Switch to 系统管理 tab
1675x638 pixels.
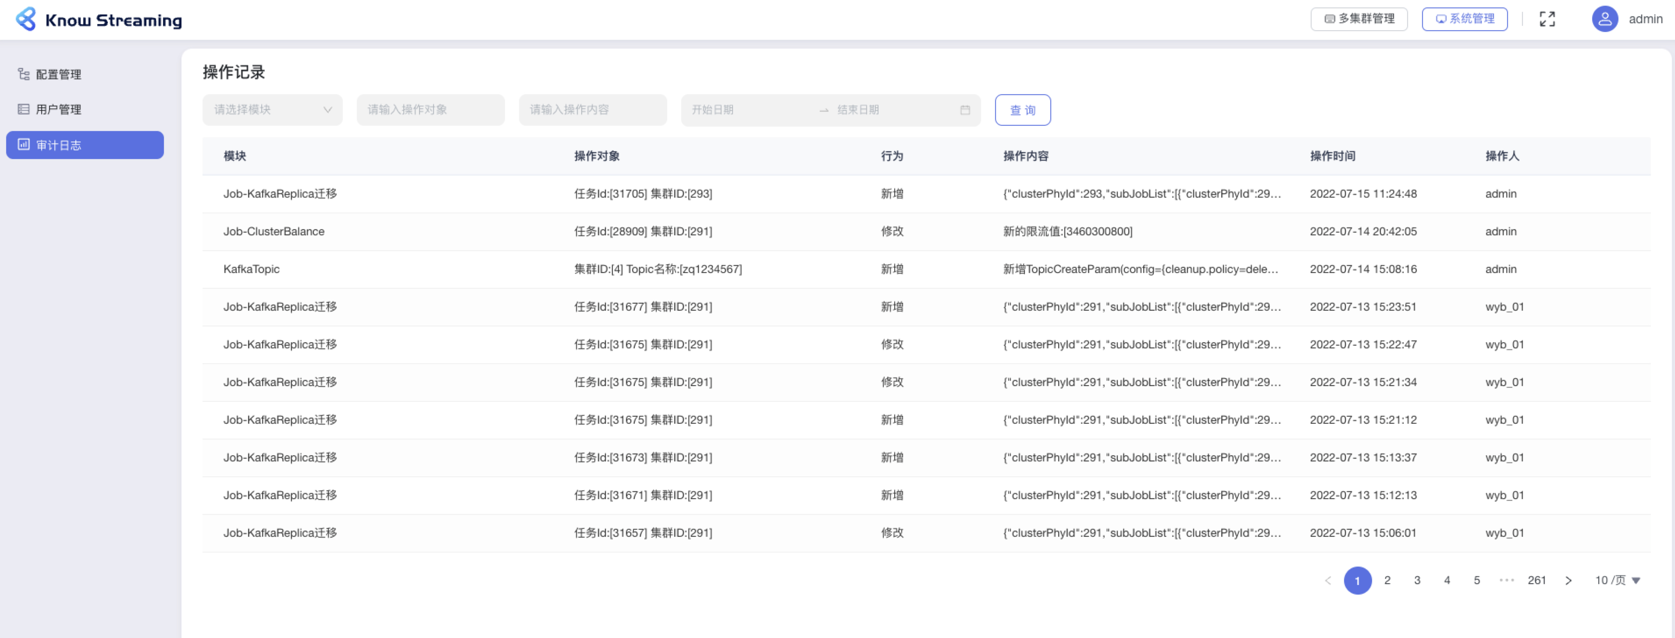click(1464, 19)
